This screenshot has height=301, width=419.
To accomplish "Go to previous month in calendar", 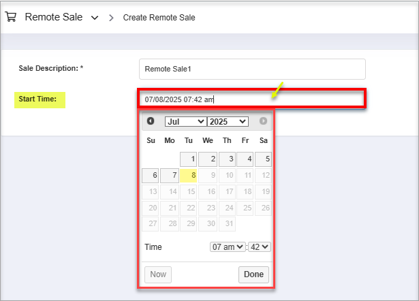I will coord(151,121).
